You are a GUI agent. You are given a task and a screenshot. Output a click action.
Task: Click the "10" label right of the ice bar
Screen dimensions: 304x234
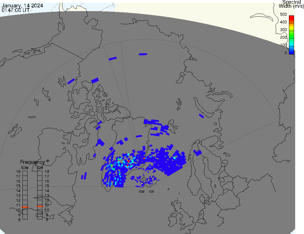47,210
